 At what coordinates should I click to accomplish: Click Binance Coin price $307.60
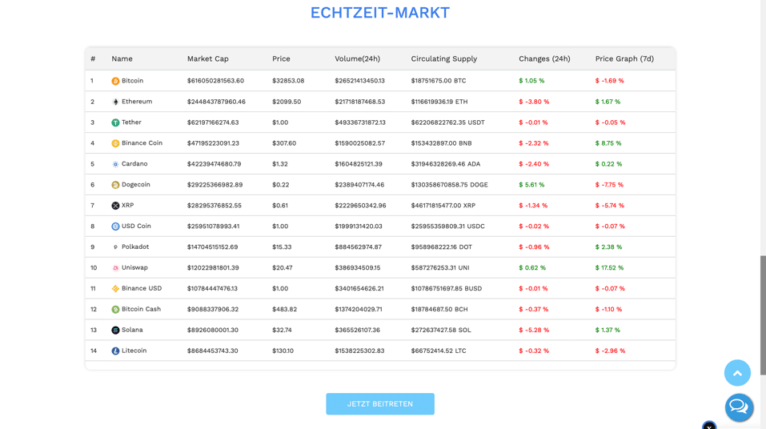tap(284, 143)
